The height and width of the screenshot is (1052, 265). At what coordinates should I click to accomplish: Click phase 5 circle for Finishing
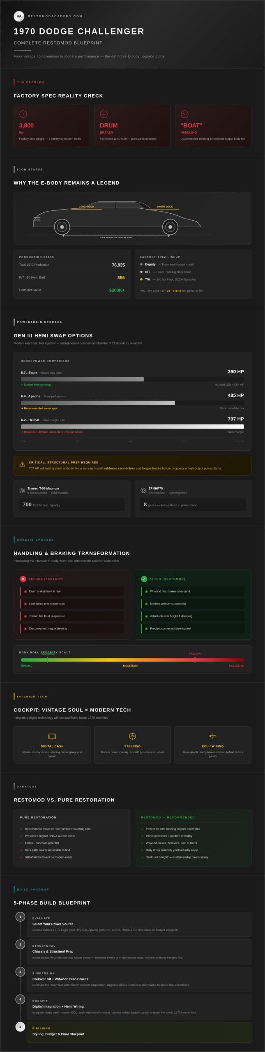pos(20,1027)
